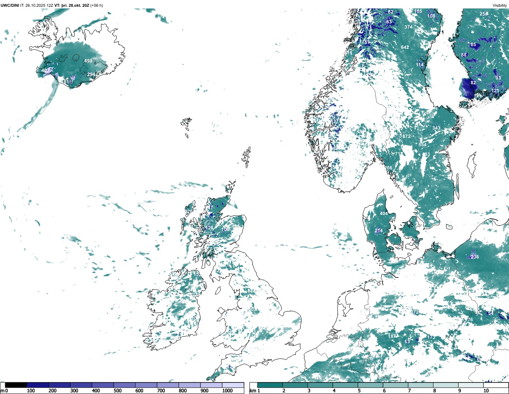Select the 800–900 m legend swatch
The height and width of the screenshot is (394, 509).
(x=189, y=385)
